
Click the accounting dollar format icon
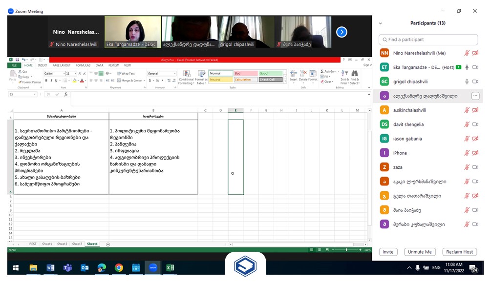(x=150, y=81)
